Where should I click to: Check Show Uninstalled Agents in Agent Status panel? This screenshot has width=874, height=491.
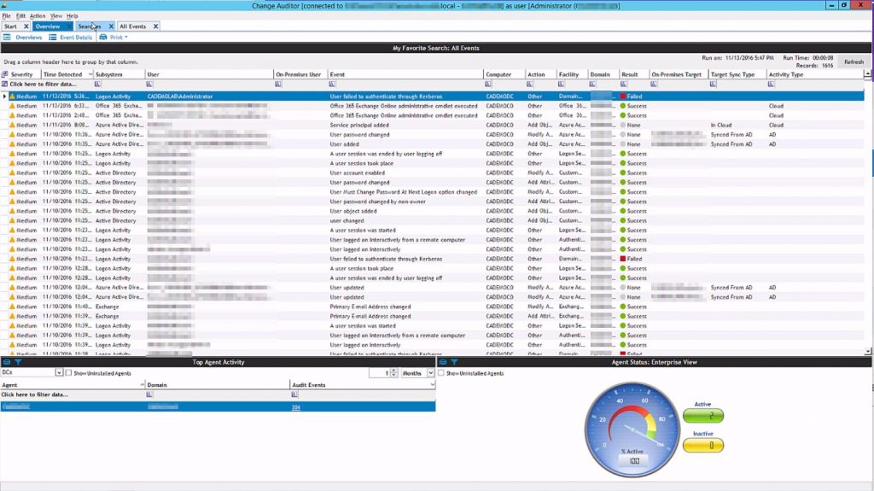pos(441,373)
